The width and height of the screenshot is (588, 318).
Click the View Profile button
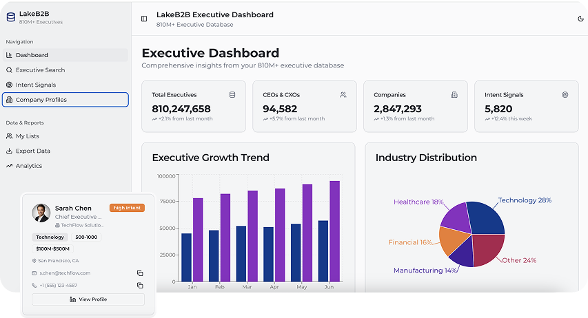[88, 299]
